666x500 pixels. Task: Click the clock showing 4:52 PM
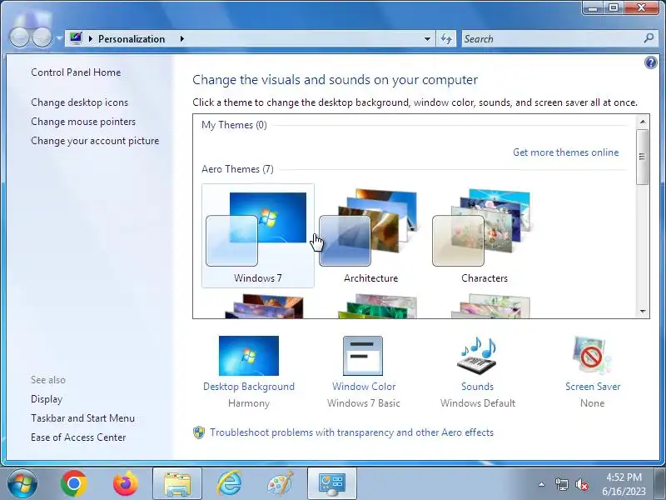point(624,477)
